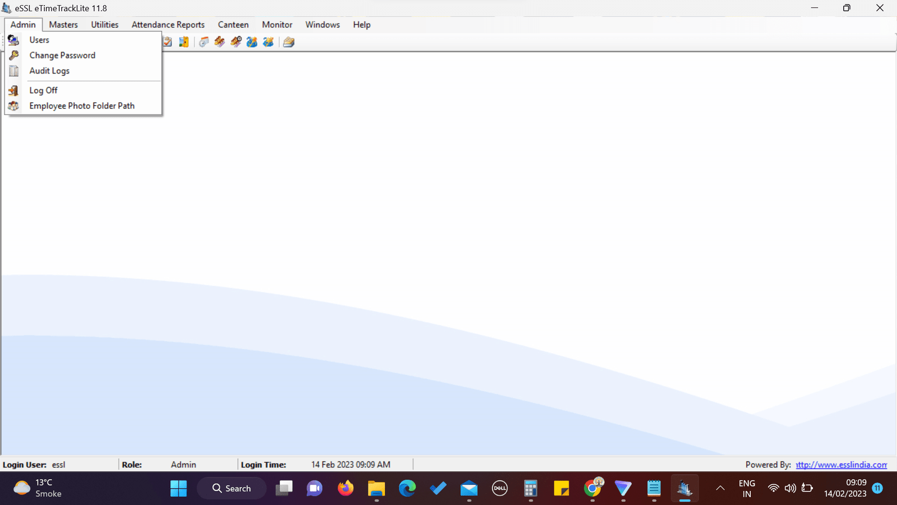Click the Log Off door icon

[14, 90]
